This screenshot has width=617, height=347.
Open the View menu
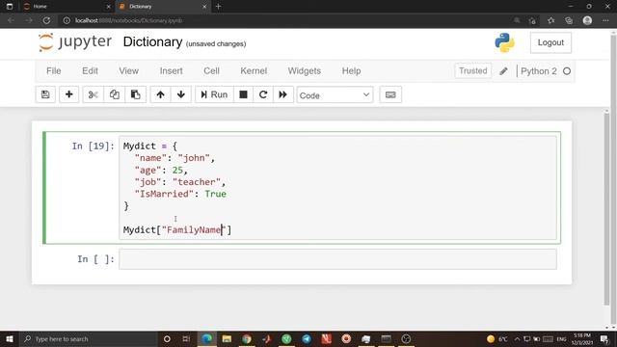pos(128,70)
